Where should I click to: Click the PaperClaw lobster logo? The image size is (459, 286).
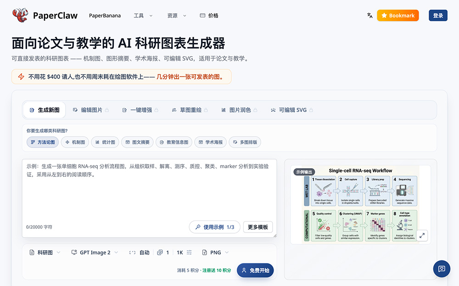point(20,15)
